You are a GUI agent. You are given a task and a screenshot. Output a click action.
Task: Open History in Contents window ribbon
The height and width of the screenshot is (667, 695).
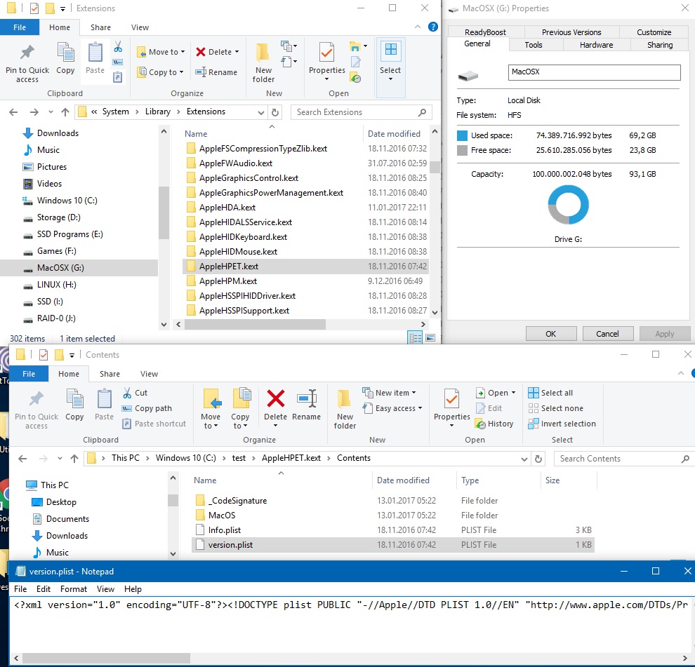coord(494,424)
